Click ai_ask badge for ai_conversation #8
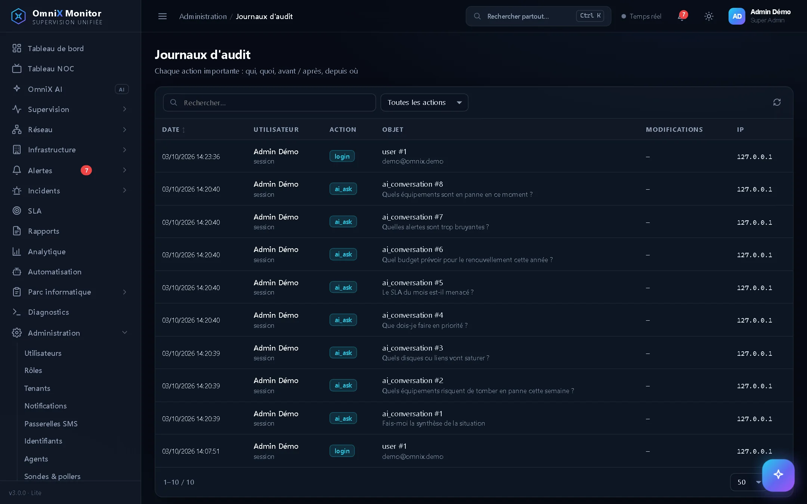Viewport: 807px width, 504px height. 343,189
